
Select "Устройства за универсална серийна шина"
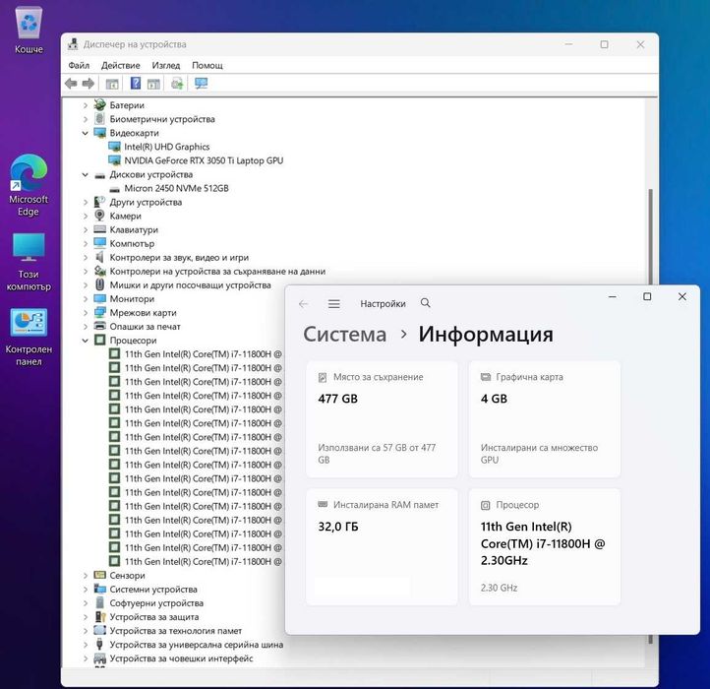click(196, 645)
